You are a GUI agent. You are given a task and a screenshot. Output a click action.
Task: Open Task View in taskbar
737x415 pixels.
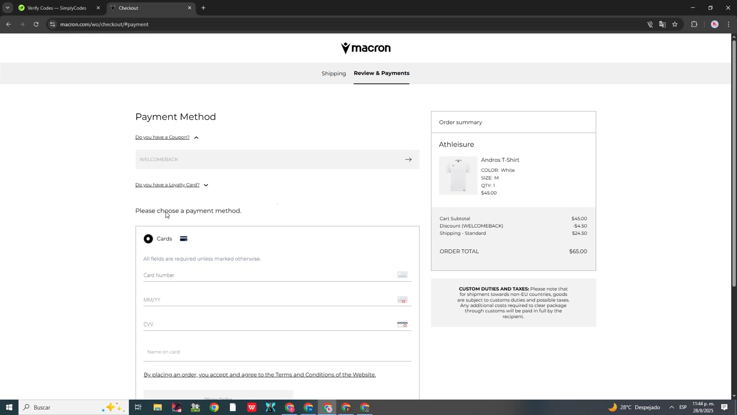[x=139, y=407]
